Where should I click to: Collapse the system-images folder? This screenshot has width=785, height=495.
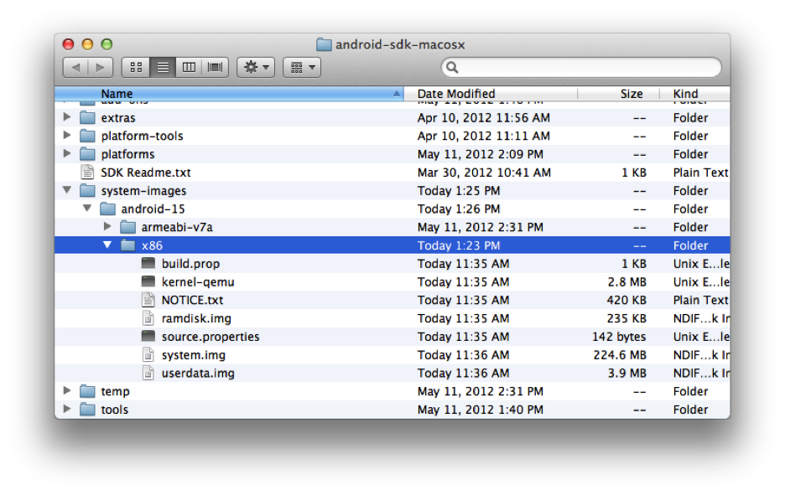67,191
